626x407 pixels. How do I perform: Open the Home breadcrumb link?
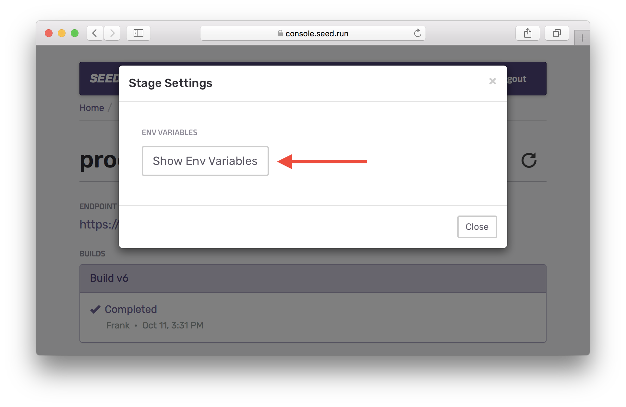[x=92, y=108]
